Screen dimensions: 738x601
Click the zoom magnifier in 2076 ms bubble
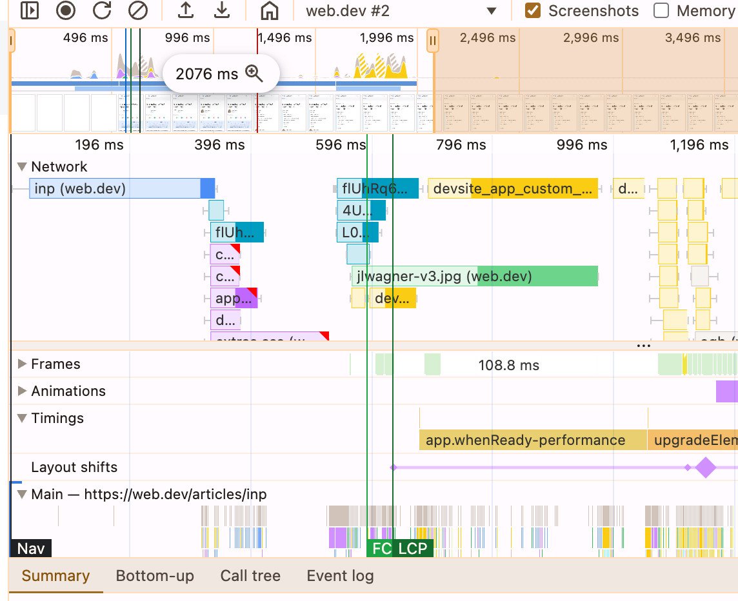(254, 74)
